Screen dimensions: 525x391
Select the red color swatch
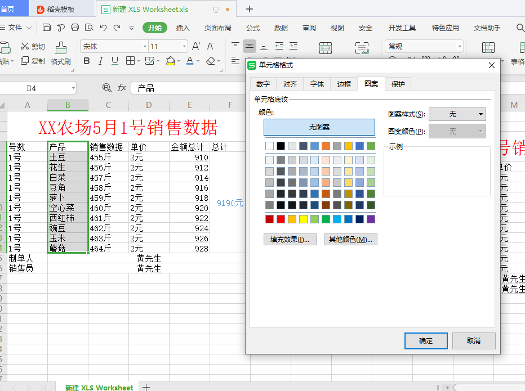pos(281,219)
